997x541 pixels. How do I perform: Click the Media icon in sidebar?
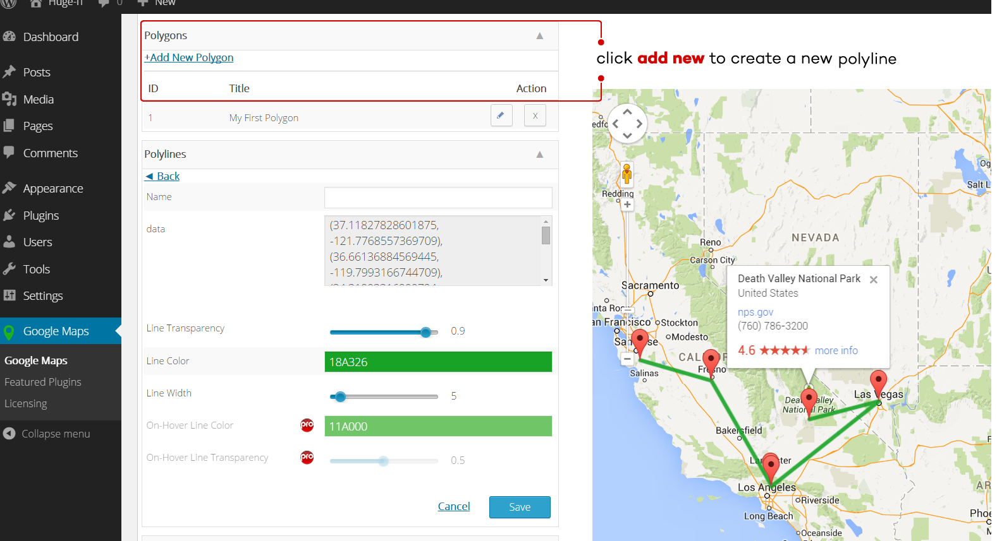click(x=9, y=99)
